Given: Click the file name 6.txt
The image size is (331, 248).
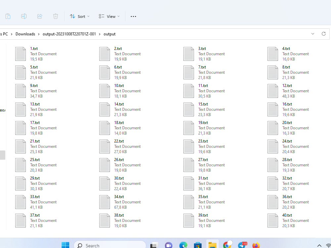Looking at the screenshot, I should (118, 67).
